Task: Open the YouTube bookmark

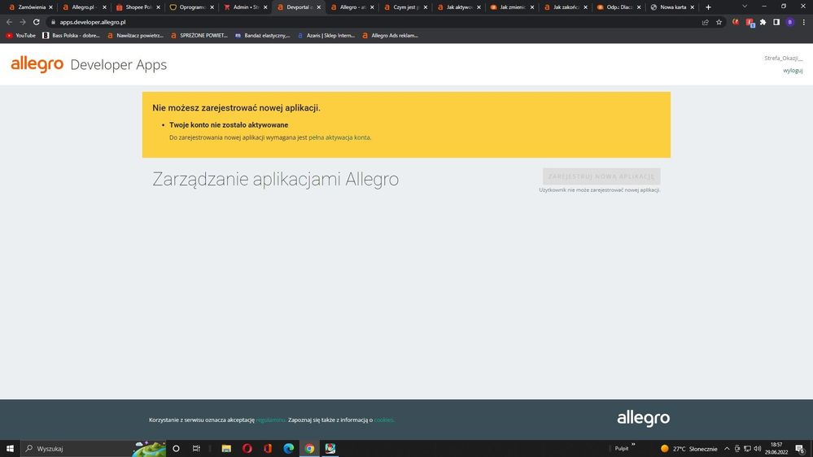Action: pos(20,36)
